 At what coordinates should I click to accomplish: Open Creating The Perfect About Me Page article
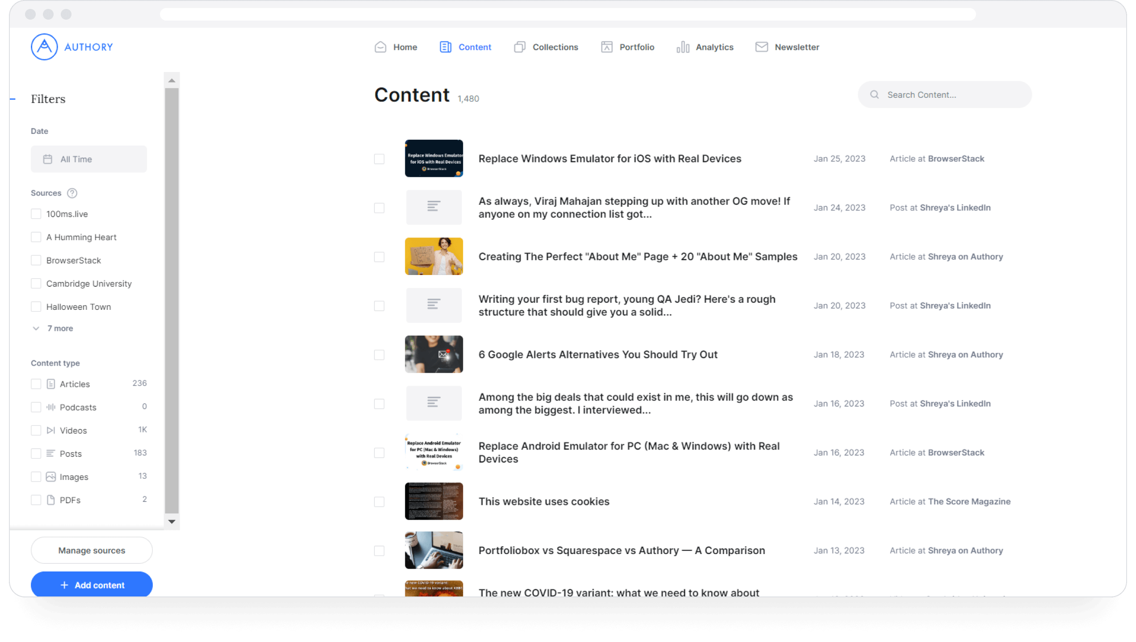coord(638,257)
